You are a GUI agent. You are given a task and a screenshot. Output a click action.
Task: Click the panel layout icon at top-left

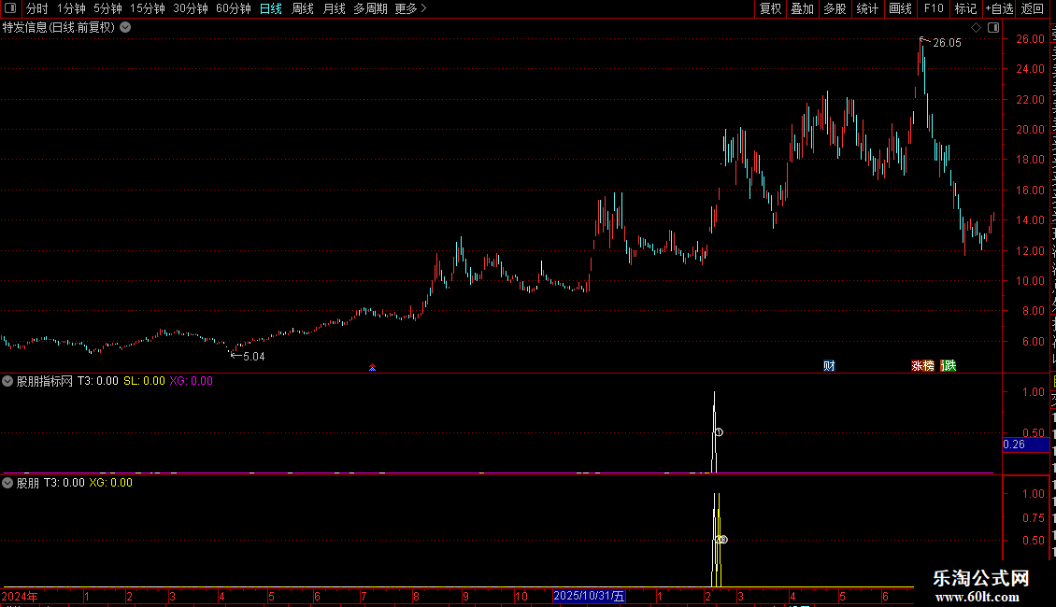(x=10, y=8)
